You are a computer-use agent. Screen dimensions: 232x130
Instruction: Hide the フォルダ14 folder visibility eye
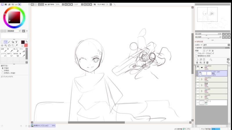click(x=198, y=66)
